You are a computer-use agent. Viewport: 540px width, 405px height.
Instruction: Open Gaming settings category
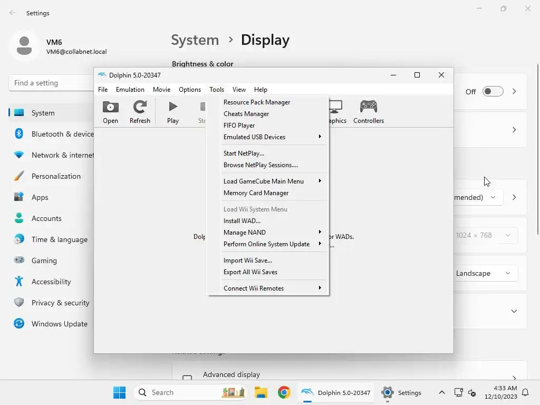pos(52,261)
